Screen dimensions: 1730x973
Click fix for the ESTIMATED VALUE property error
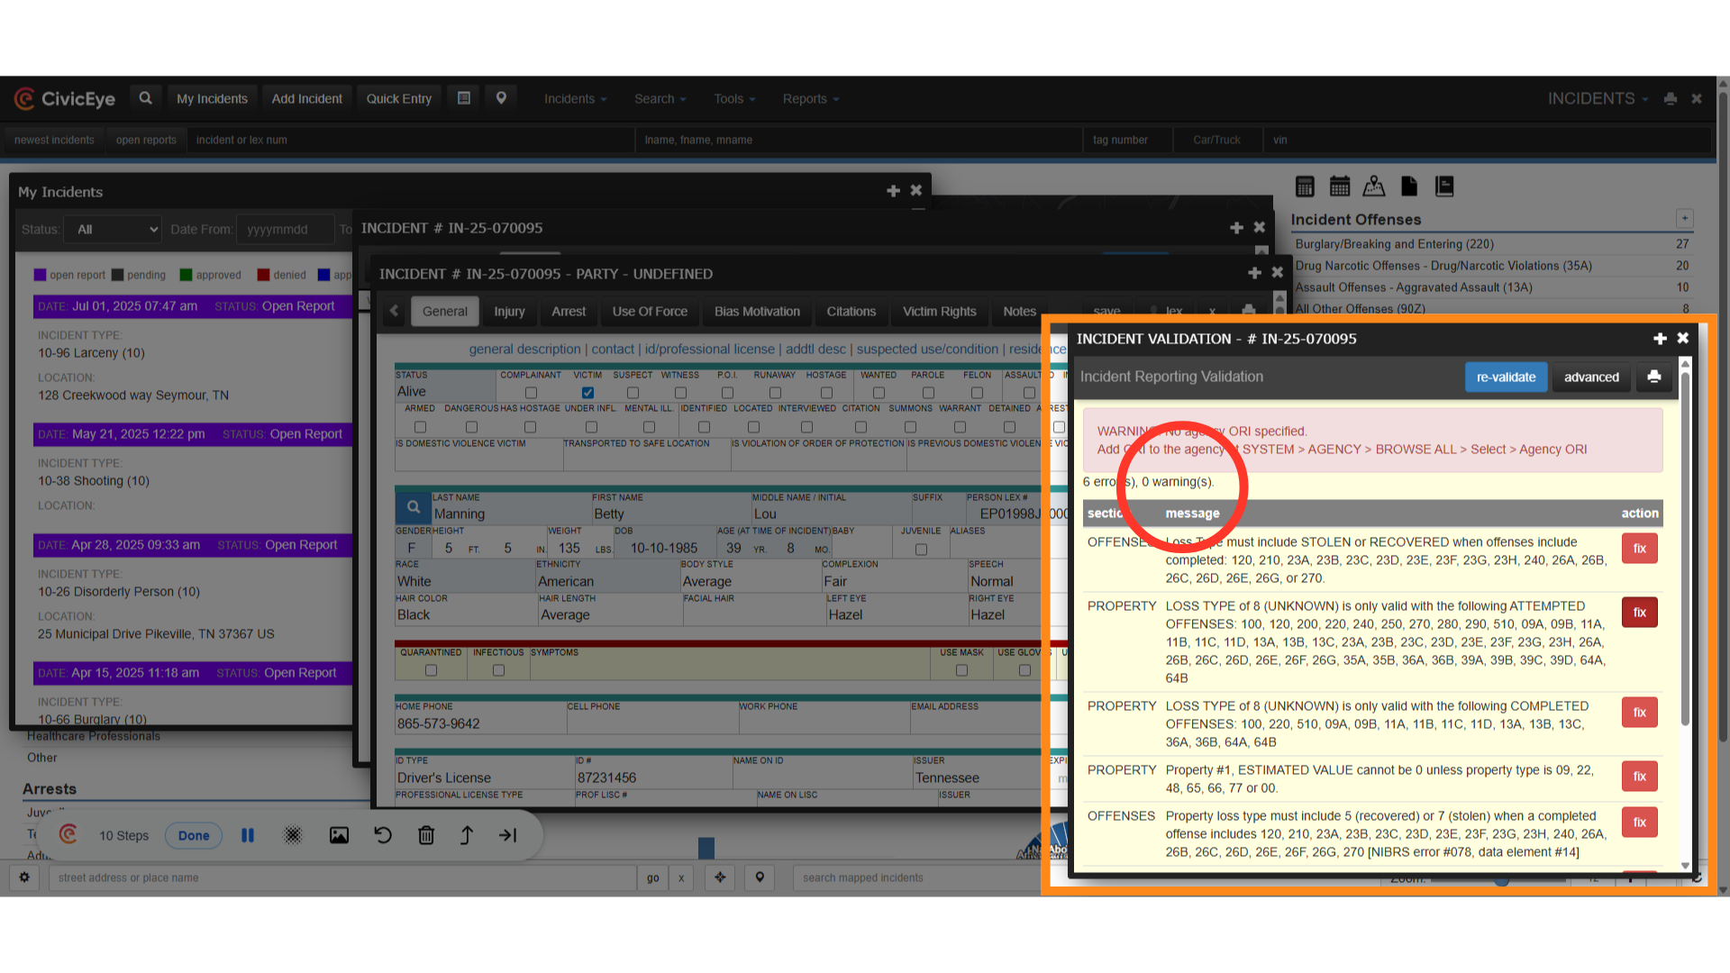[x=1640, y=777]
